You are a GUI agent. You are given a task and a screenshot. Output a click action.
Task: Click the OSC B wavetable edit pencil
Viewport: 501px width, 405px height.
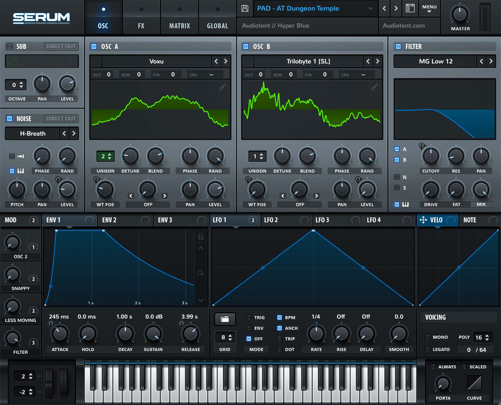tap(374, 87)
